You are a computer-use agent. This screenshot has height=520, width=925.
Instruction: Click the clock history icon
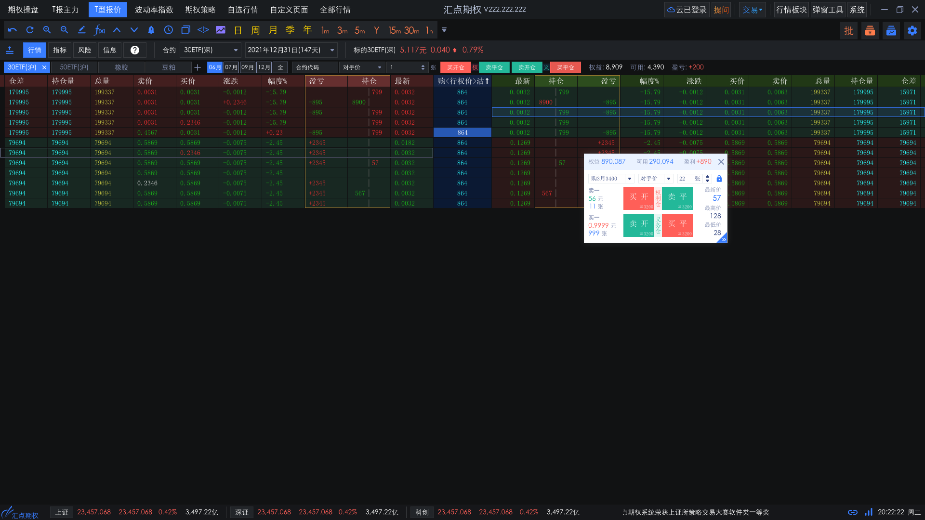pyautogui.click(x=168, y=30)
